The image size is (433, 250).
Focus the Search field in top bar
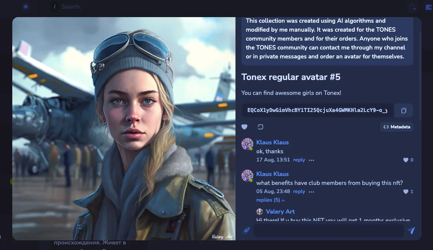(72, 7)
